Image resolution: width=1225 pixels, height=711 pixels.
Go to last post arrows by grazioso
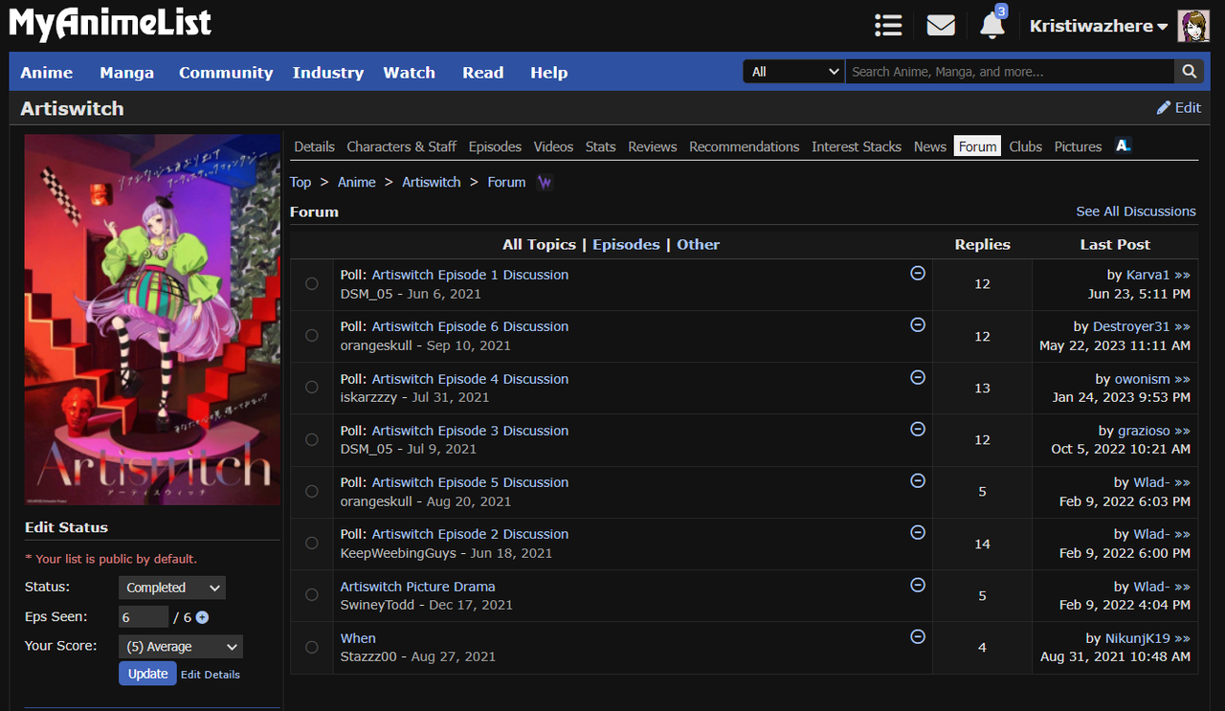tap(1182, 431)
